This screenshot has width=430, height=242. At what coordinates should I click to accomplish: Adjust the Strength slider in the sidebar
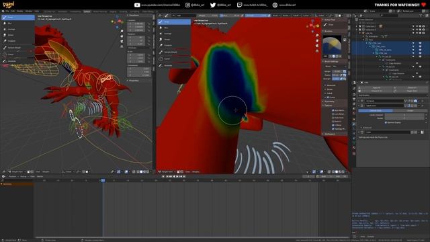click(x=336, y=79)
